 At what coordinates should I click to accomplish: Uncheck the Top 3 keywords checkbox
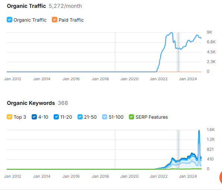[x=9, y=117]
